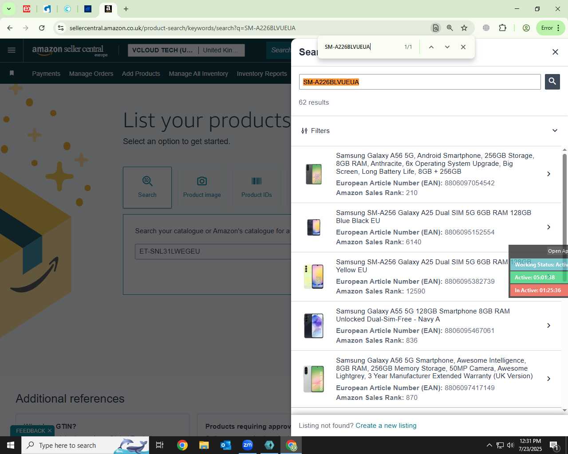The width and height of the screenshot is (568, 454).
Task: Click the Open App label in tracker widget
Action: [558, 251]
